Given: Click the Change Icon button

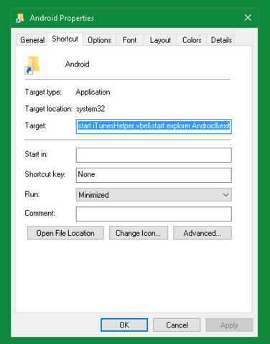Looking at the screenshot, I should (139, 233).
